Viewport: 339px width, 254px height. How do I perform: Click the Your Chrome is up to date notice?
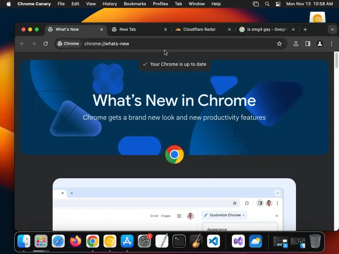click(x=174, y=64)
